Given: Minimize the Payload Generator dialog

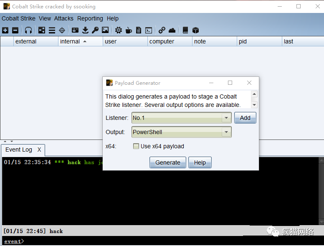Looking at the screenshot, I should click(x=211, y=83).
